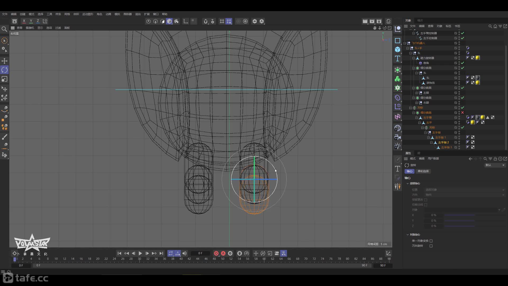Click frame 30 on timeline ruler
The image size is (508, 286).
(x=139, y=259)
